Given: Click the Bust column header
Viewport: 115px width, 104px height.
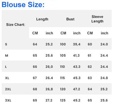Looking at the screenshot, I should click(70, 19).
